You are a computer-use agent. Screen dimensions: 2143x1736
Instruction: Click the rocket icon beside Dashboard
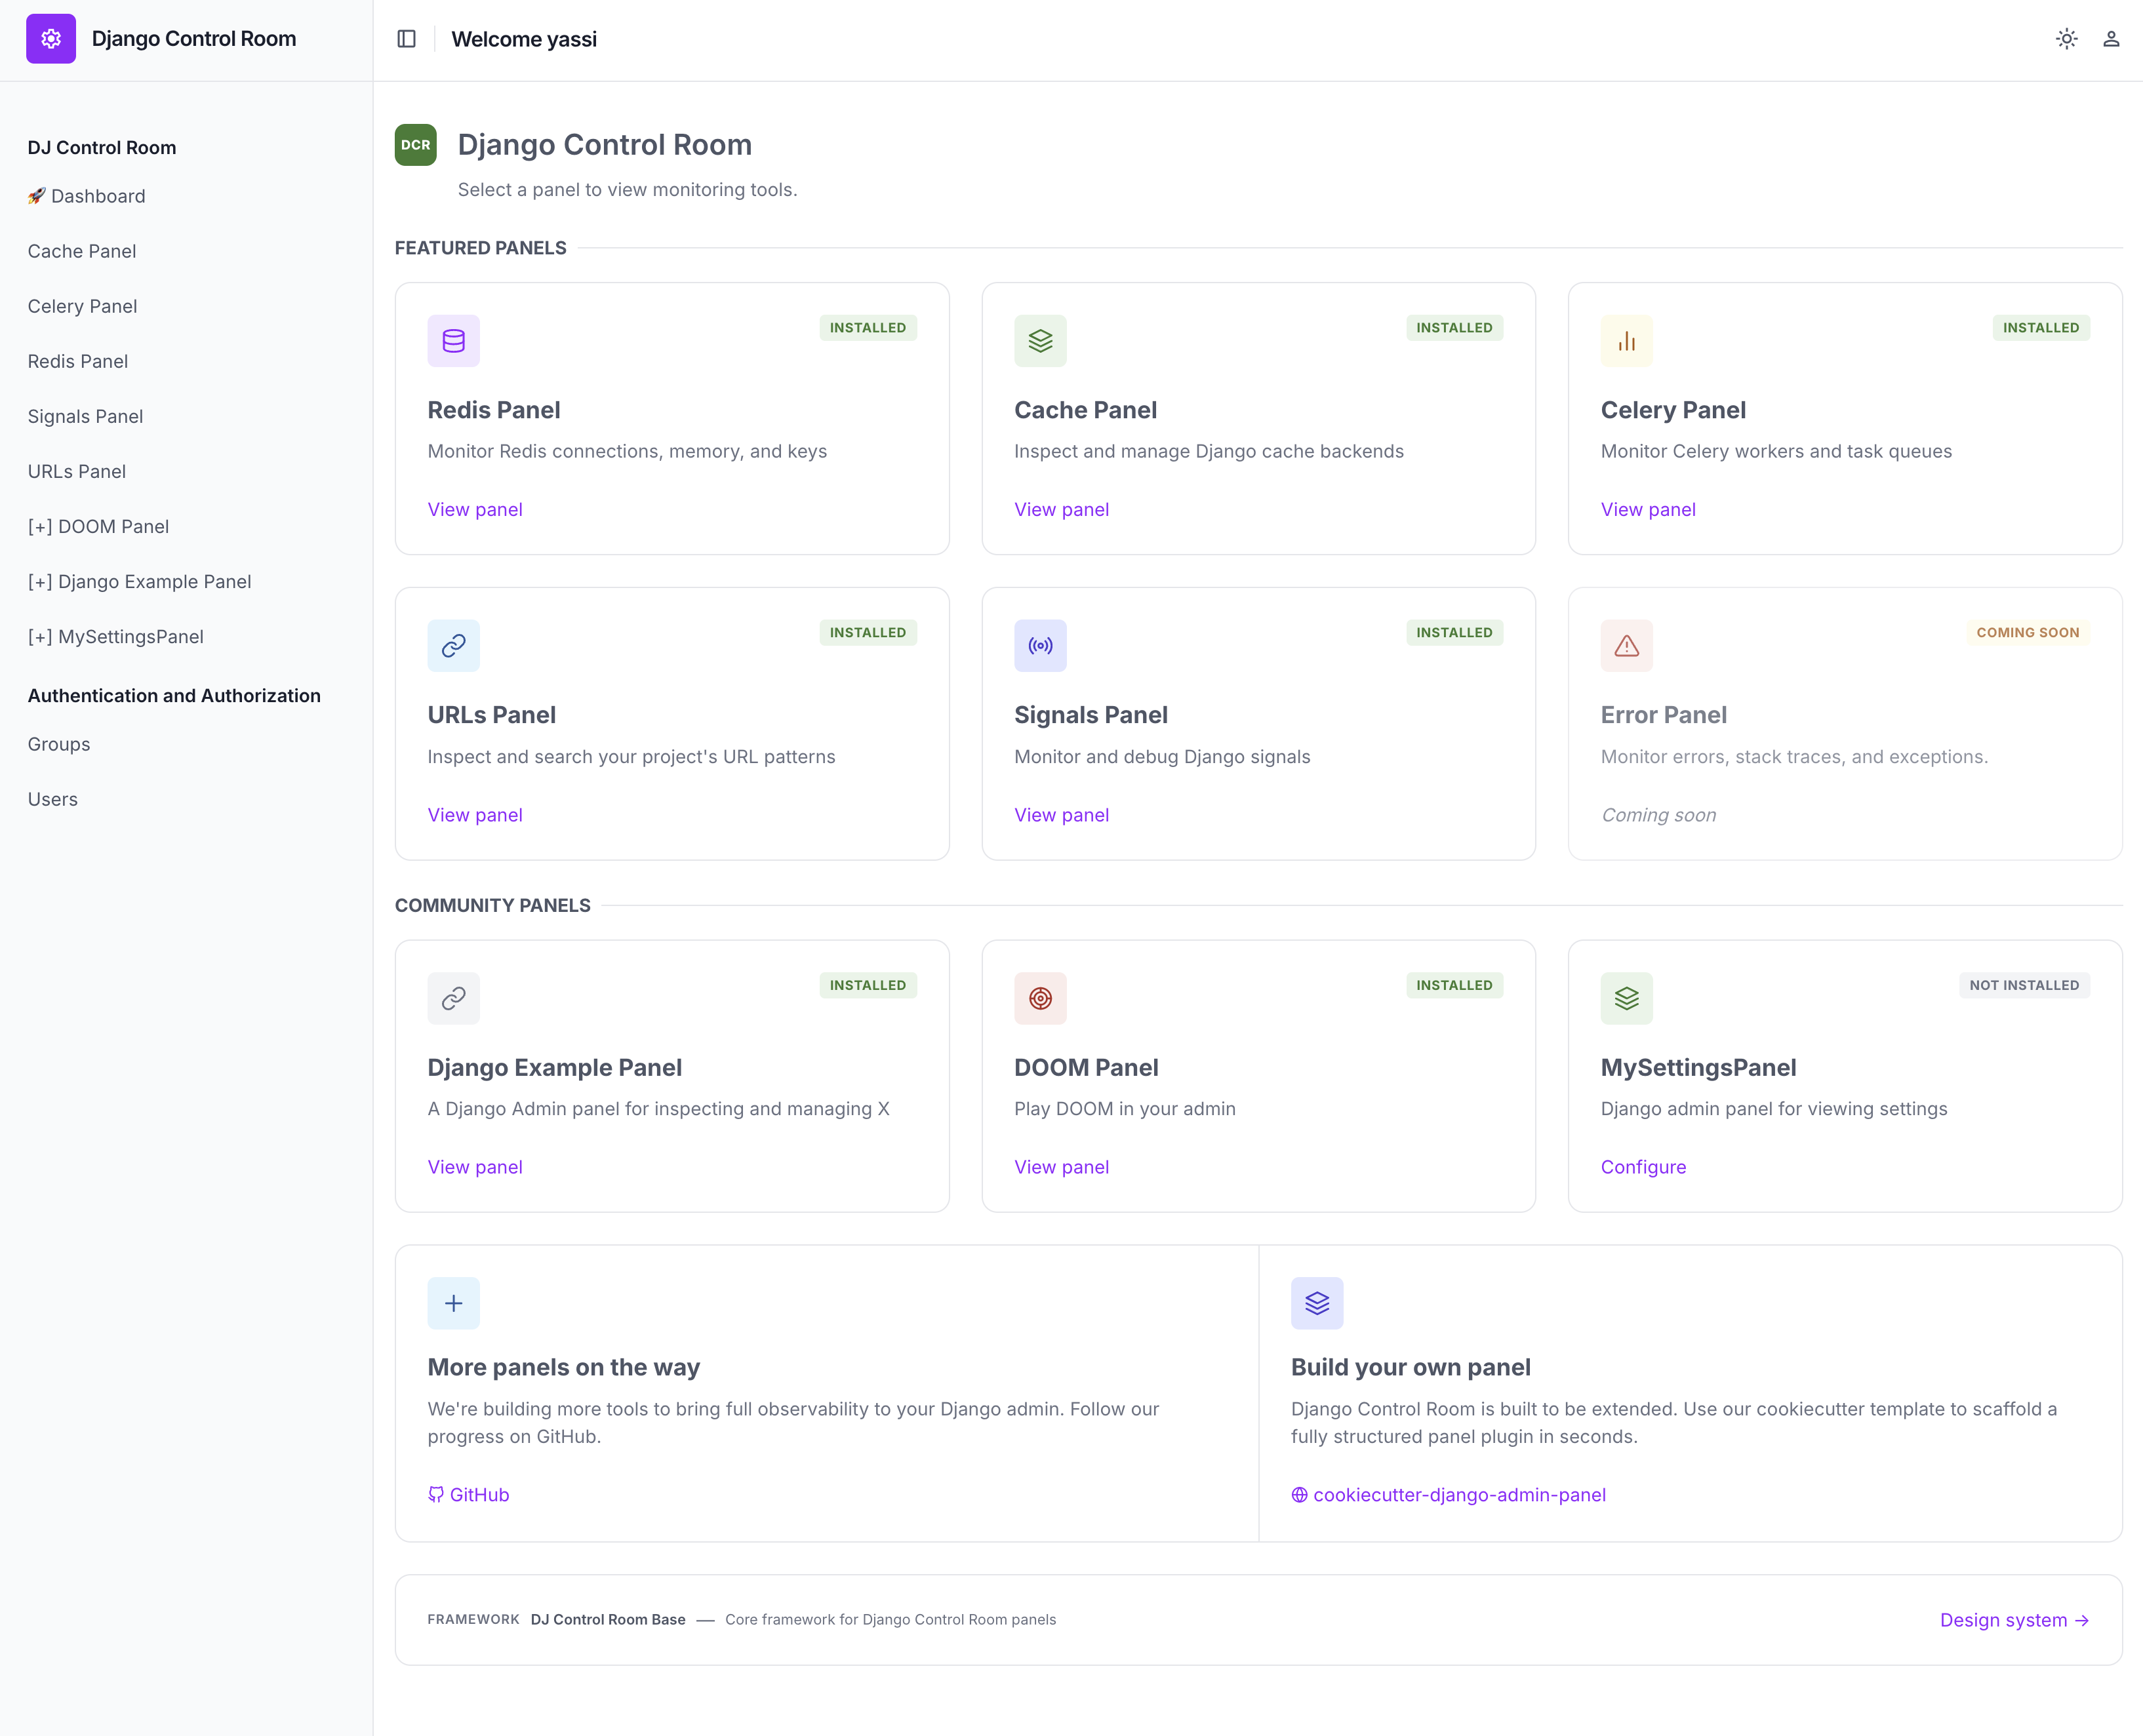[x=37, y=196]
